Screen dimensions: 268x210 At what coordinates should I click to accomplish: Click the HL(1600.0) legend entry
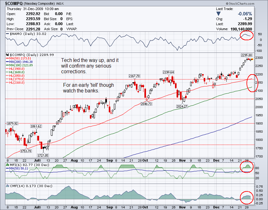pyautogui.click(x=17, y=72)
